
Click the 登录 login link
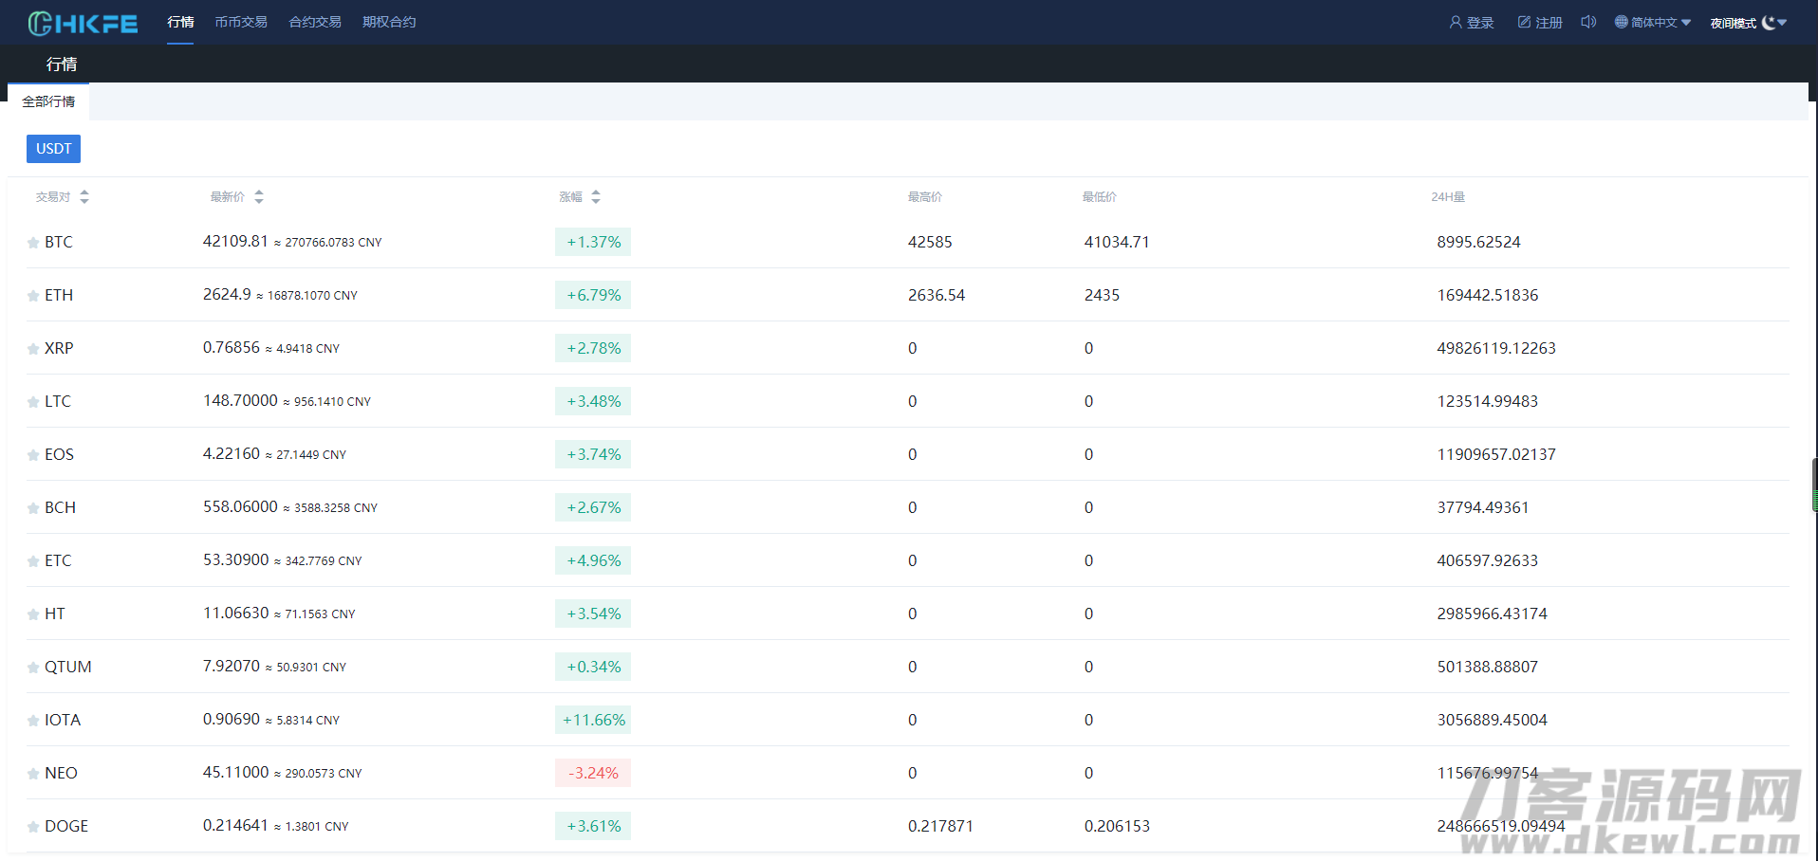click(x=1472, y=23)
